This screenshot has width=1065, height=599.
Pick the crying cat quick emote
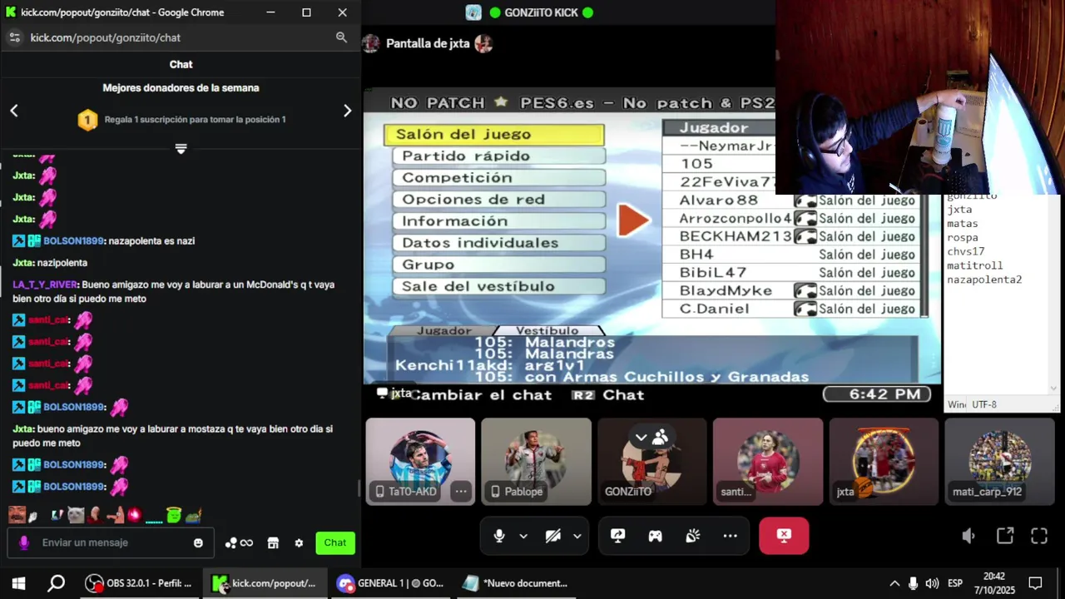coord(76,515)
